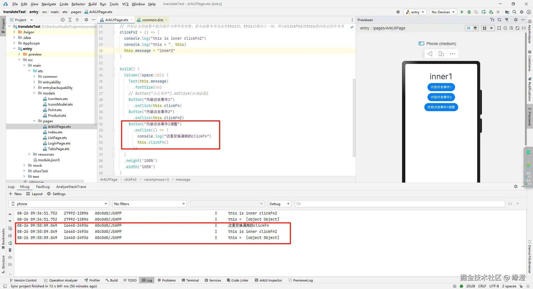Fit preview to screen icon
533x289 pixels.
[517, 28]
